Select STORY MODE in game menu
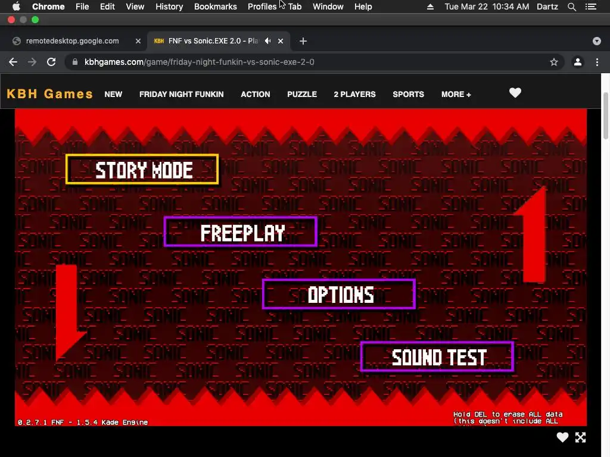This screenshot has width=610, height=457. point(142,170)
